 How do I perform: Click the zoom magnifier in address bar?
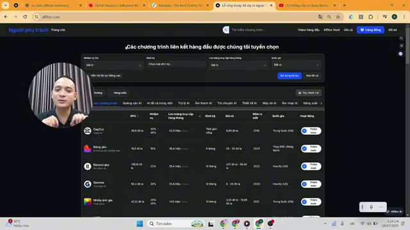[x=329, y=17]
